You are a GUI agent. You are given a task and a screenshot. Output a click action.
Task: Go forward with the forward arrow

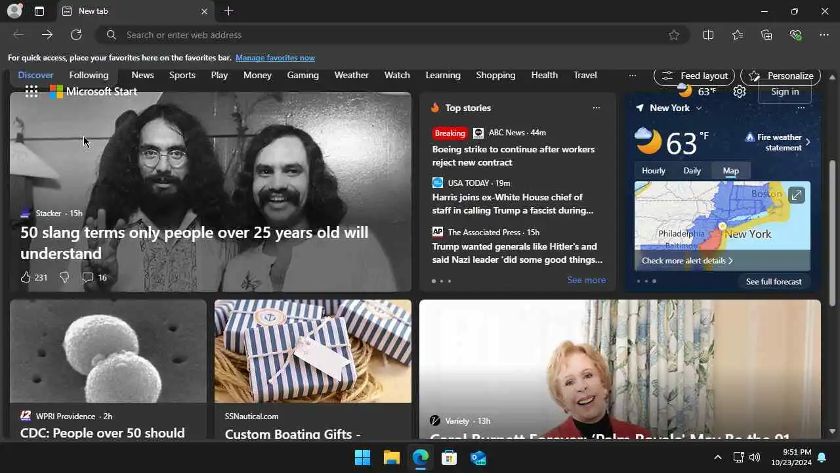[x=47, y=35]
